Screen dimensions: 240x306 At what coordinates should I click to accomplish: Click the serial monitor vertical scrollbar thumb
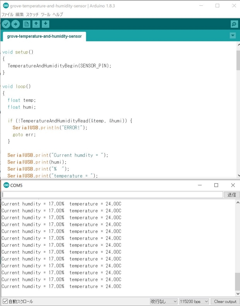[238, 281]
